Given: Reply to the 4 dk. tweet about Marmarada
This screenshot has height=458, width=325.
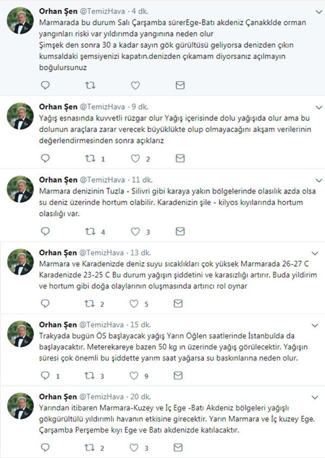Looking at the screenshot, I should 45,85.
